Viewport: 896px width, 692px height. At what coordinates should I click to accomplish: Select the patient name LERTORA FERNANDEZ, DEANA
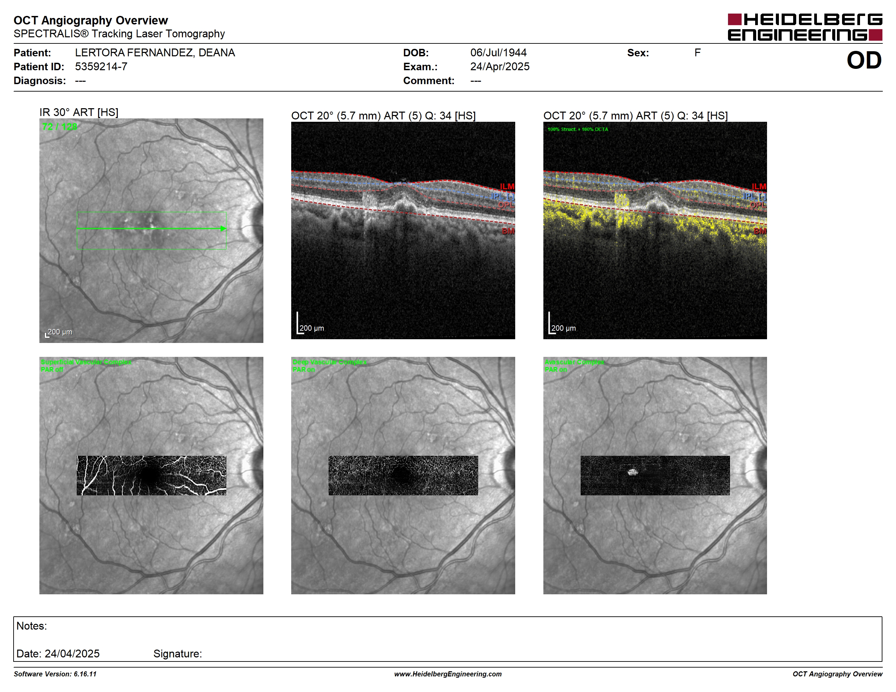pos(155,53)
